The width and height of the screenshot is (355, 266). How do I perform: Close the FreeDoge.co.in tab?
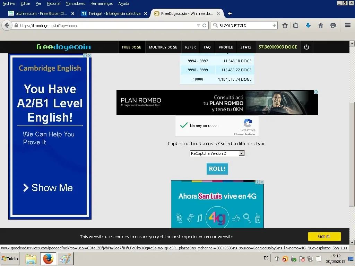[x=218, y=14]
